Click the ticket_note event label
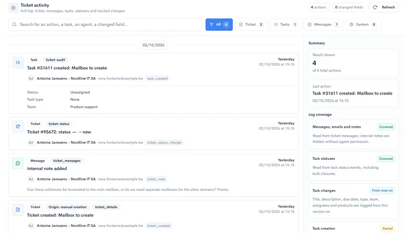Image resolution: width=406 pixels, height=233 pixels. tap(156, 180)
